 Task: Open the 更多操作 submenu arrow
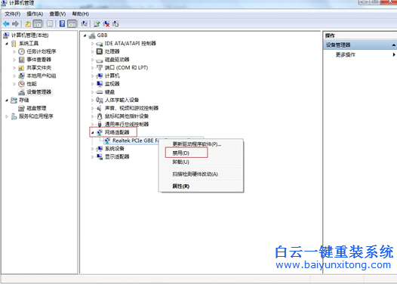tap(394, 54)
